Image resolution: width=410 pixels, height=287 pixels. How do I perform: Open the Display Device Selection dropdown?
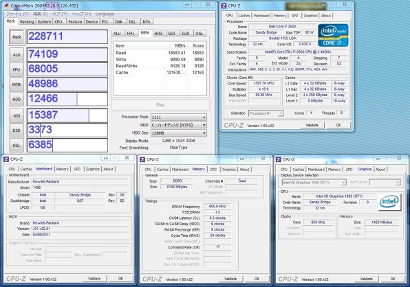pyautogui.click(x=314, y=183)
